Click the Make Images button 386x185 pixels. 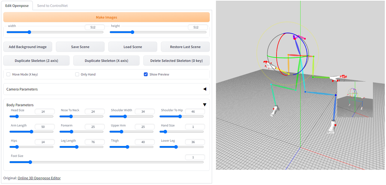pyautogui.click(x=106, y=17)
